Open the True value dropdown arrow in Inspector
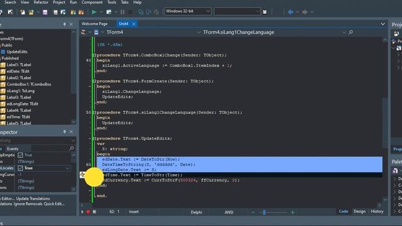Screen dimensions: 402x226 pyautogui.click(x=67, y=168)
